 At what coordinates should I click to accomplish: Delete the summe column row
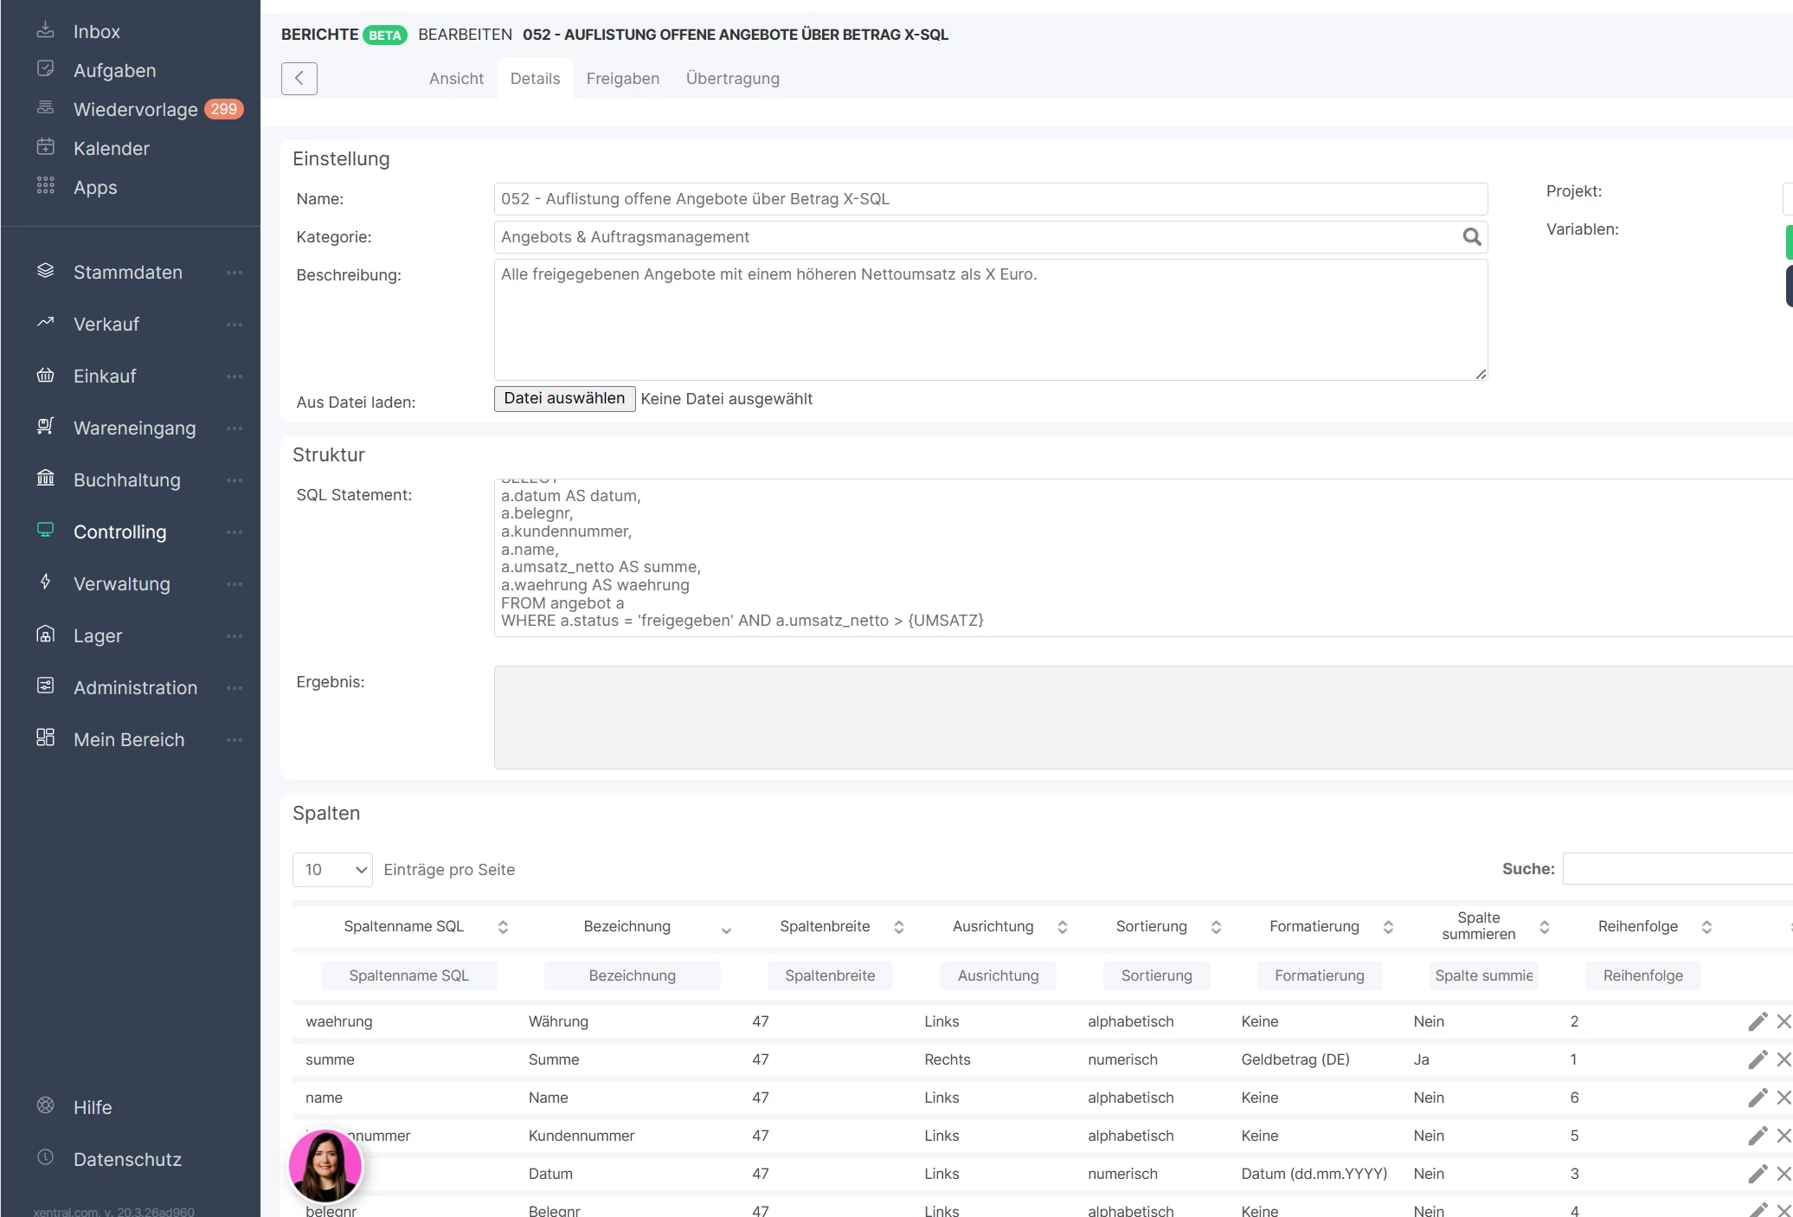pos(1783,1059)
